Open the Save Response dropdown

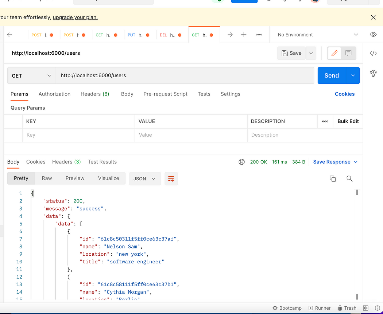click(x=335, y=162)
